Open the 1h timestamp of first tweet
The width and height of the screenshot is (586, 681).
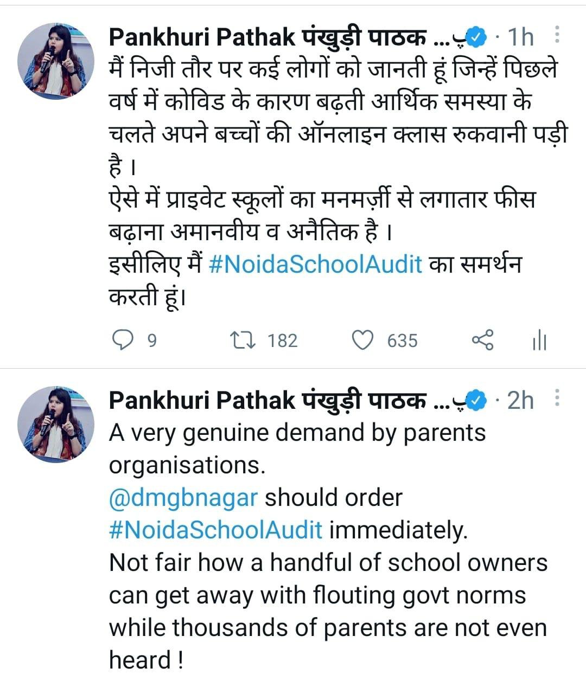[520, 37]
